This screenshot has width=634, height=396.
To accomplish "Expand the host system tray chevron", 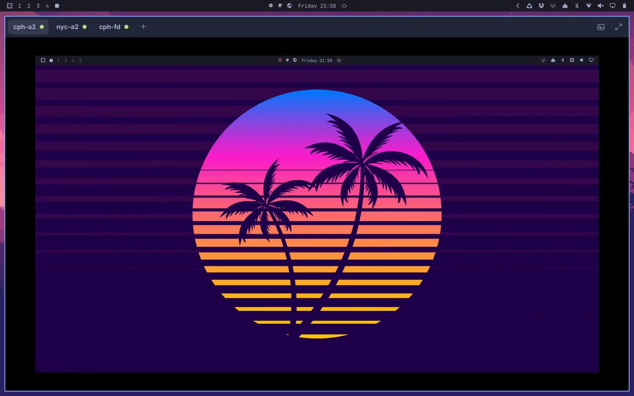I will (518, 6).
